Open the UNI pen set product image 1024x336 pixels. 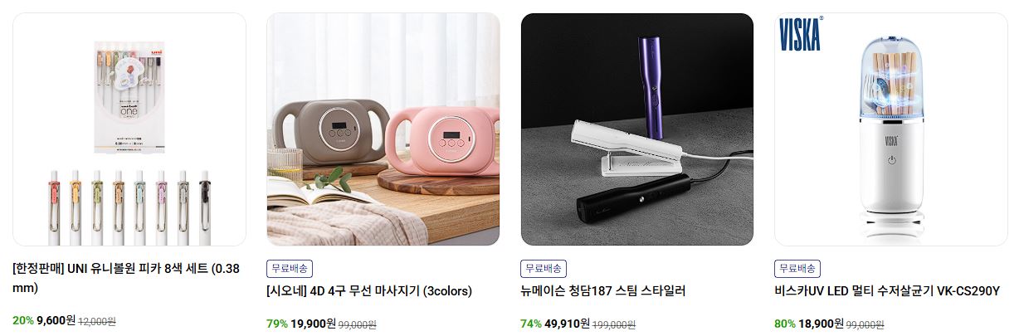coord(129,129)
